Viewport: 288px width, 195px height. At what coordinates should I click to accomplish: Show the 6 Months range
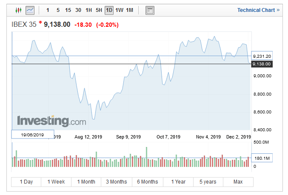point(148,182)
